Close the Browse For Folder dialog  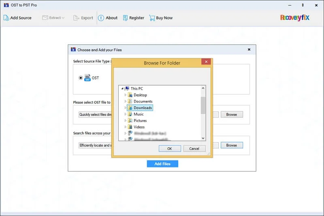pyautogui.click(x=206, y=62)
